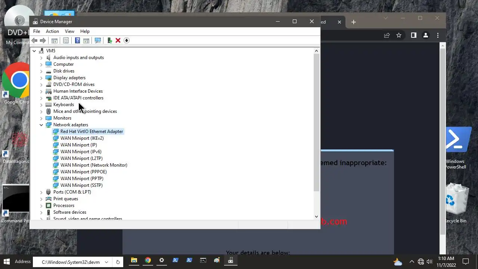Image resolution: width=478 pixels, height=269 pixels.
Task: Click the Update device driver toolbar icon
Action: pyautogui.click(x=109, y=40)
